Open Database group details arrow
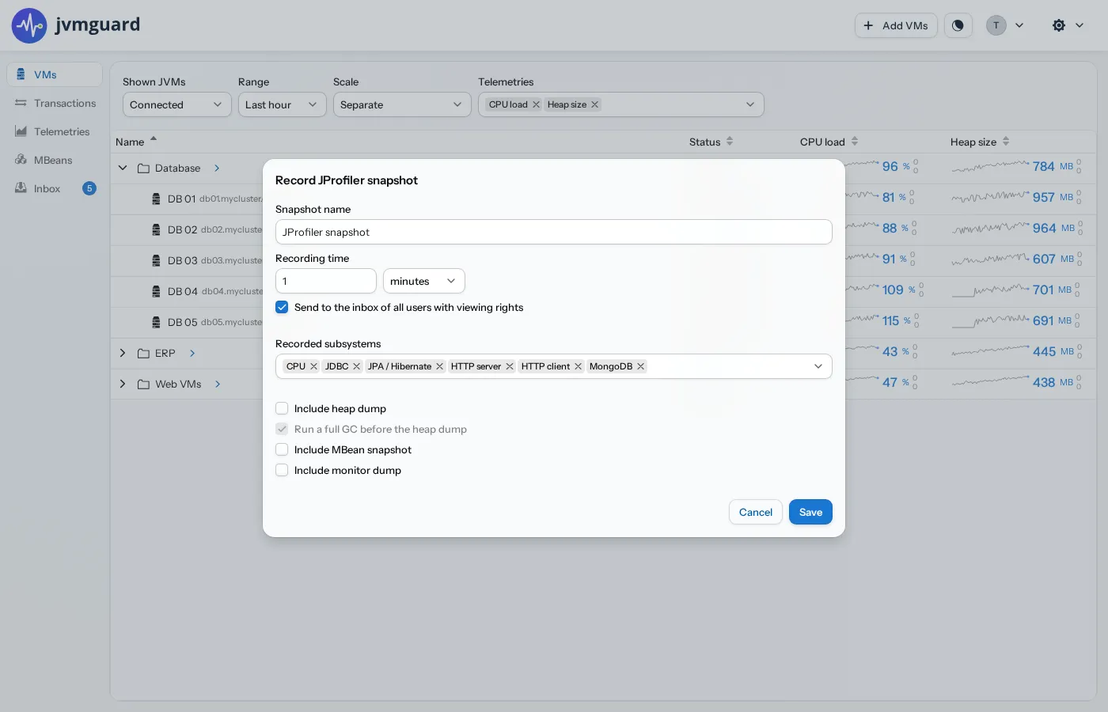This screenshot has height=712, width=1108. pos(217,168)
